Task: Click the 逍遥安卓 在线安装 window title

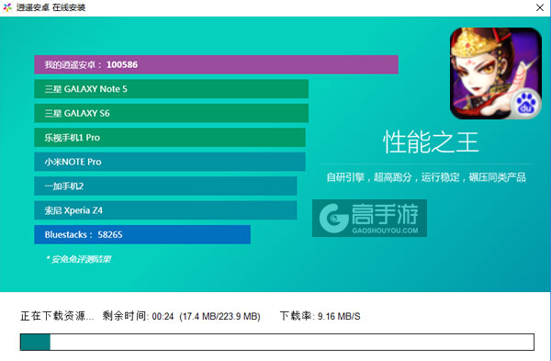Action: (x=51, y=7)
